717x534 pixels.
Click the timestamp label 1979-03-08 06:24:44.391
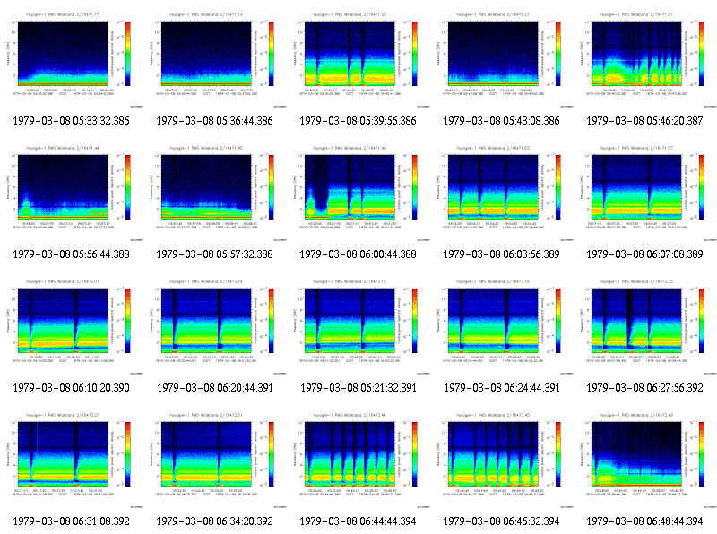pos(502,388)
